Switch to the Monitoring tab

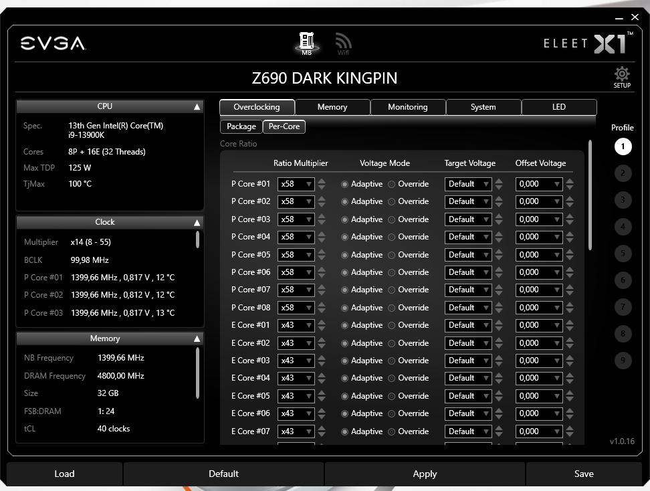[407, 106]
